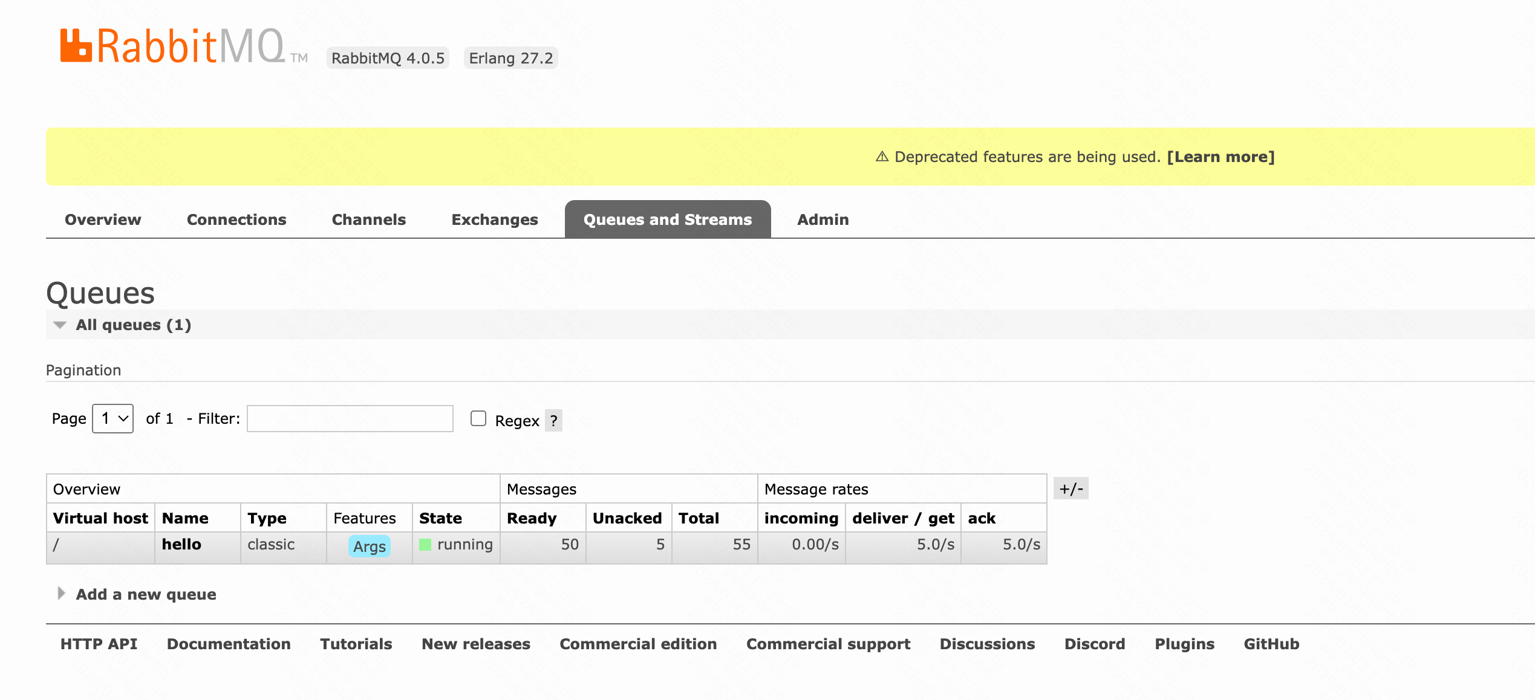Open the GitHub footer link
The image size is (1535, 700).
click(x=1271, y=644)
